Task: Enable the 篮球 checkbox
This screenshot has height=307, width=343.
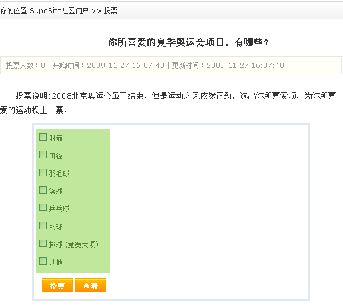Action: 43,190
